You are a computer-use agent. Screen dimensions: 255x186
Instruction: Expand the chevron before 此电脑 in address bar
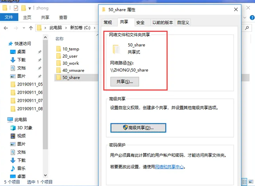coord(45,28)
